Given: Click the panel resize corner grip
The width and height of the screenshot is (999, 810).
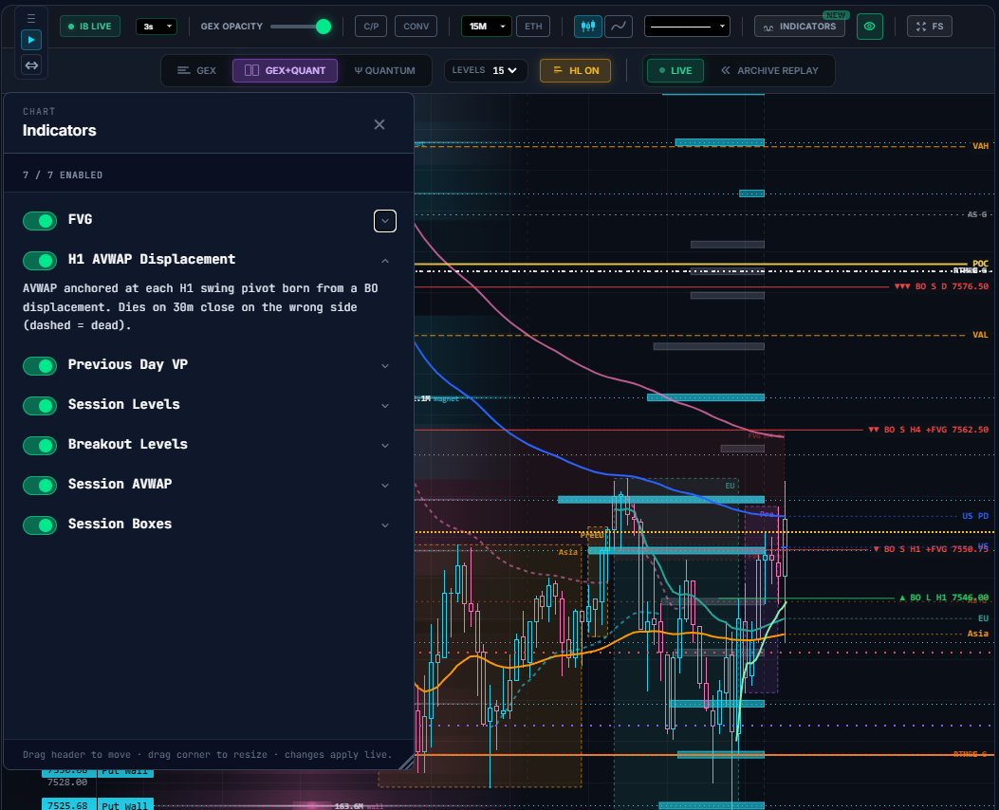Looking at the screenshot, I should [407, 762].
